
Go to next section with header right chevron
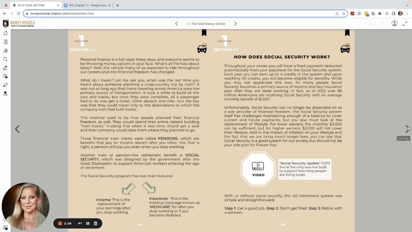(236, 24)
